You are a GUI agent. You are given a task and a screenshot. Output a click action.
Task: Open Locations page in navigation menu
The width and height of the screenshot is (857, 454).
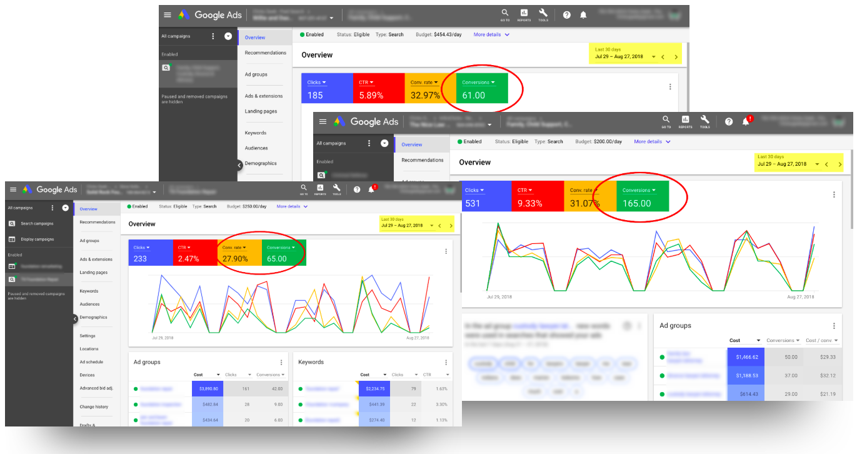(x=89, y=349)
